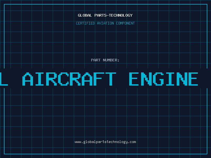Screen dimensions: 211x158
Task: Select the word AVIATION in the subtitle
Action: [105, 23]
